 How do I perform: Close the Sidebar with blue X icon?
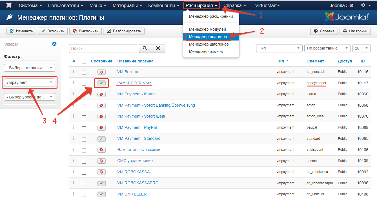point(54,44)
